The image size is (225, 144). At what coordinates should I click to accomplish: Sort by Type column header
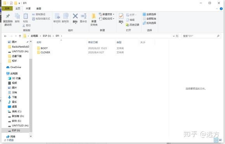(119, 42)
